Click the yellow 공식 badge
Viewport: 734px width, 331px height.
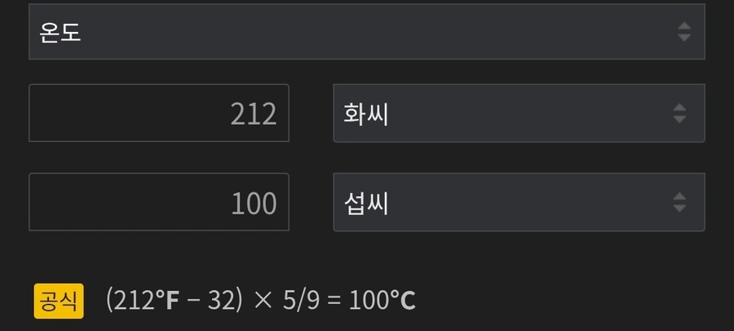[58, 301]
